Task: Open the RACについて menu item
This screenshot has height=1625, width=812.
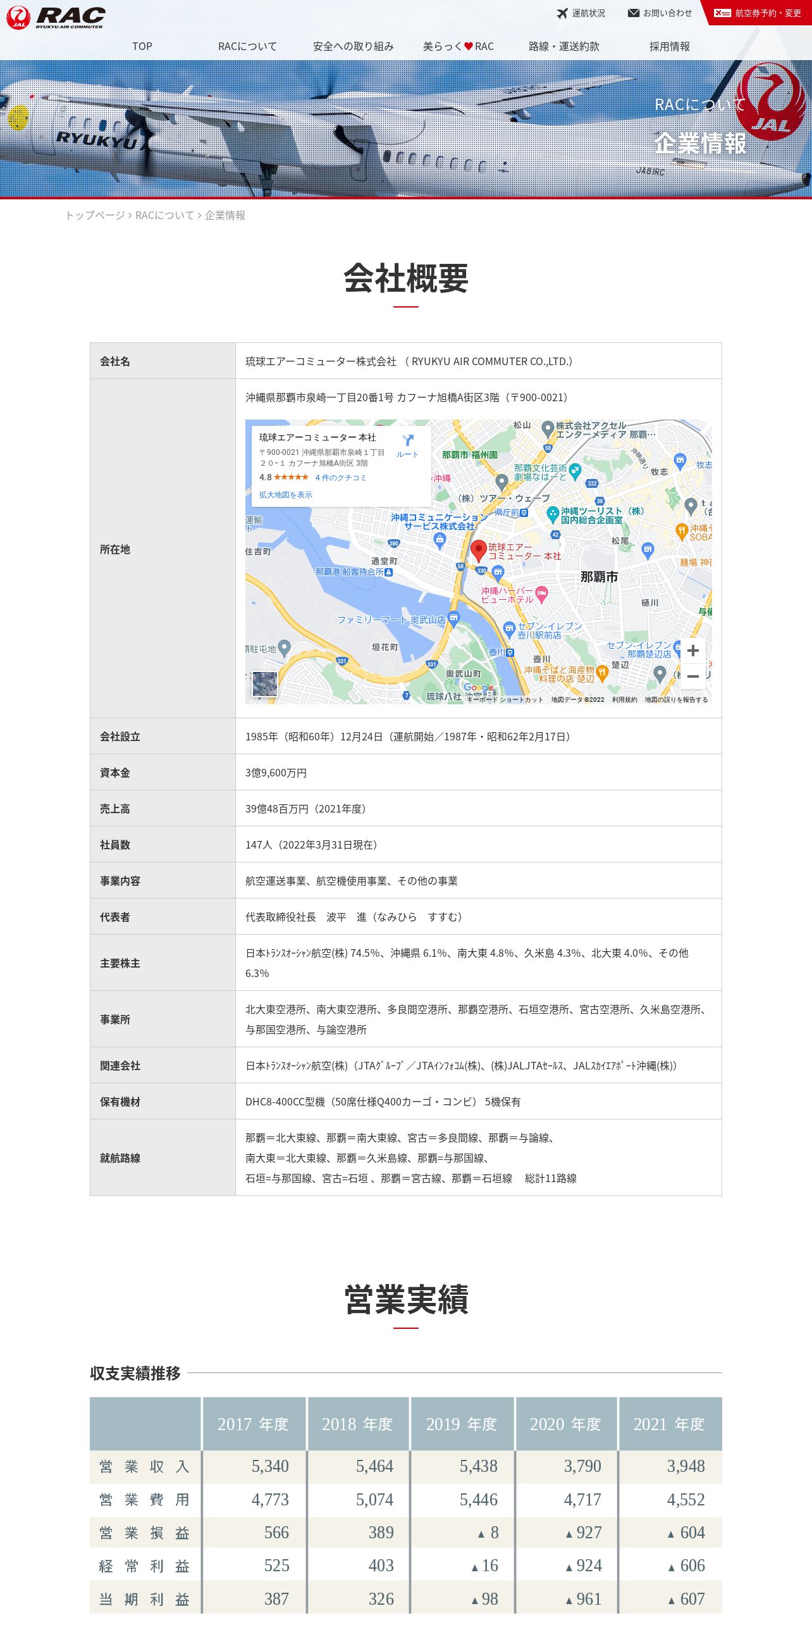Action: coord(247,46)
